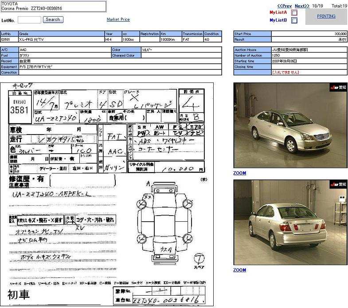Viewport: 348px width, 308px height.
Task: Go to the next lot with Next>>
Action: point(302,6)
